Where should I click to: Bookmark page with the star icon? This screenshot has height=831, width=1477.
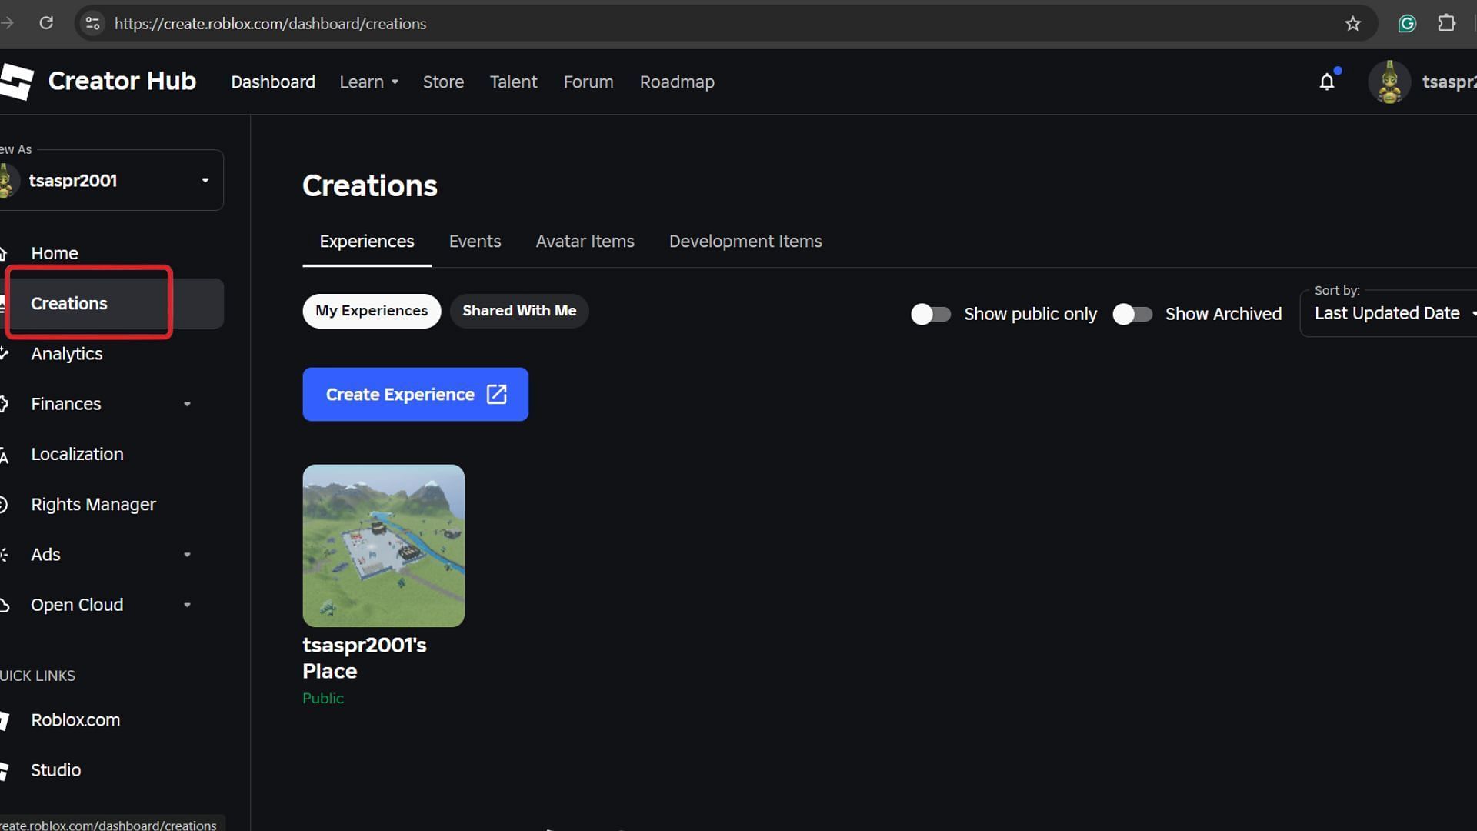pos(1352,24)
